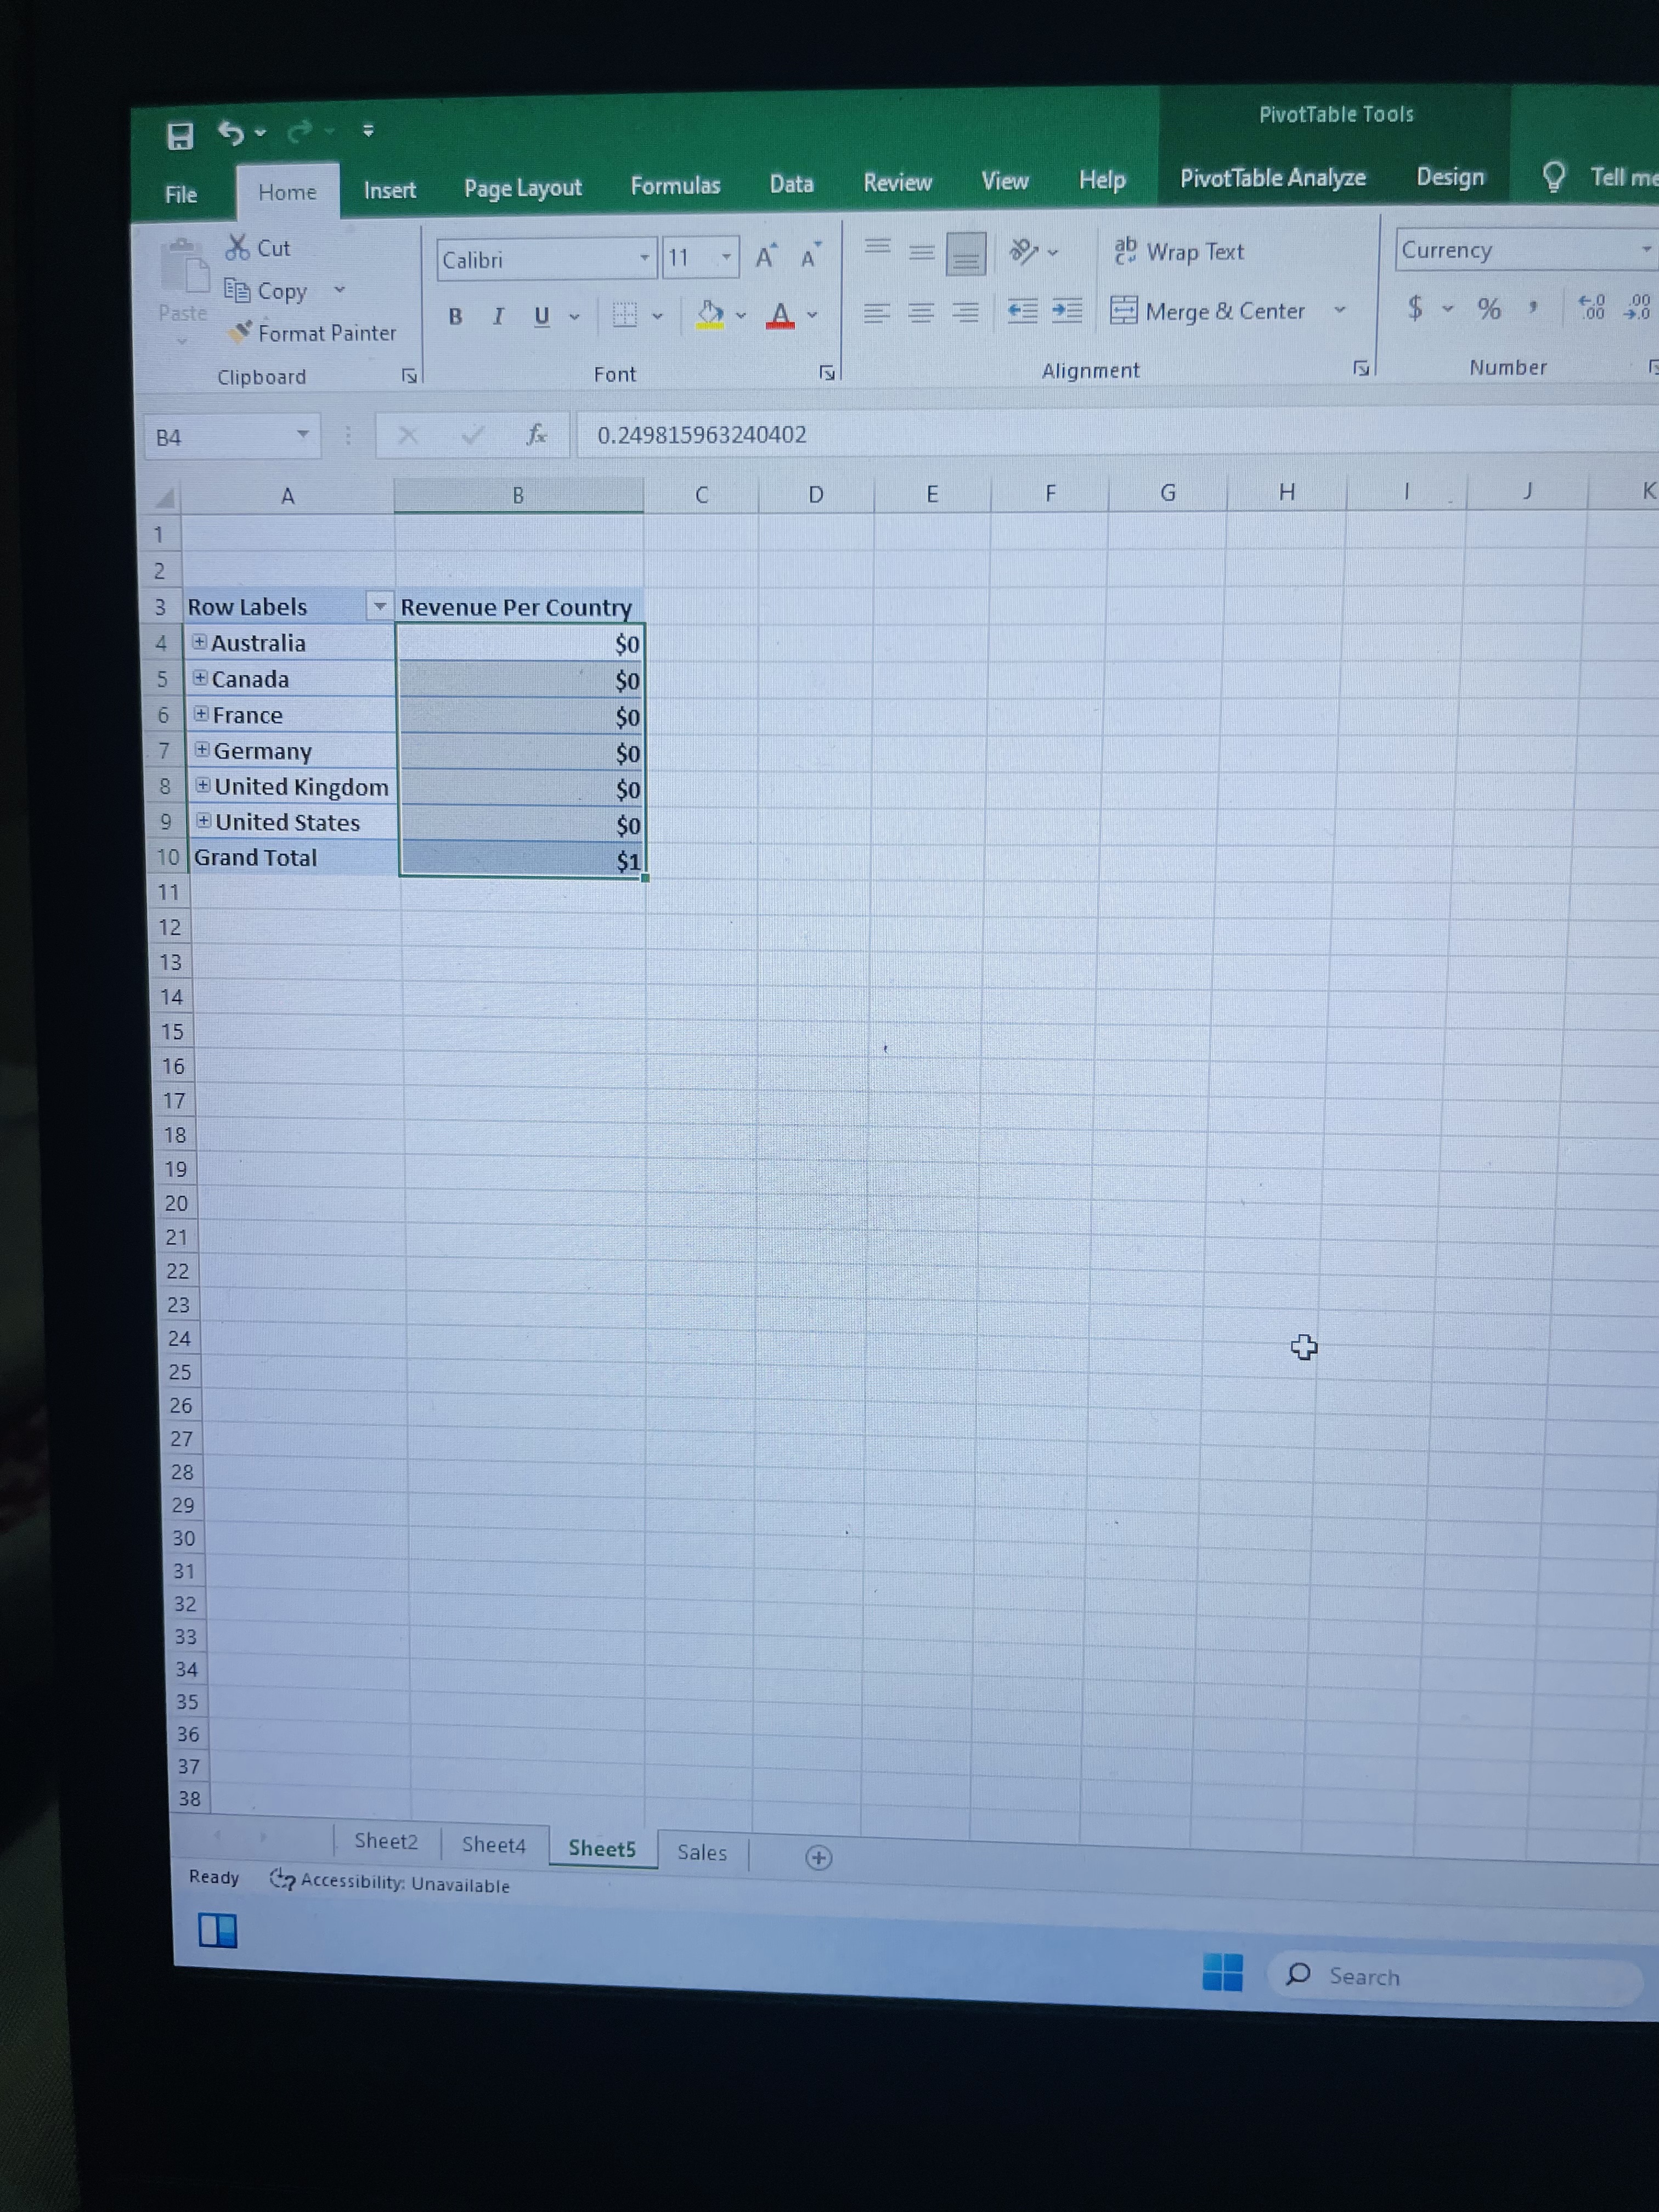Click Decrease Indent icon
This screenshot has width=1659, height=2212.
(1022, 311)
